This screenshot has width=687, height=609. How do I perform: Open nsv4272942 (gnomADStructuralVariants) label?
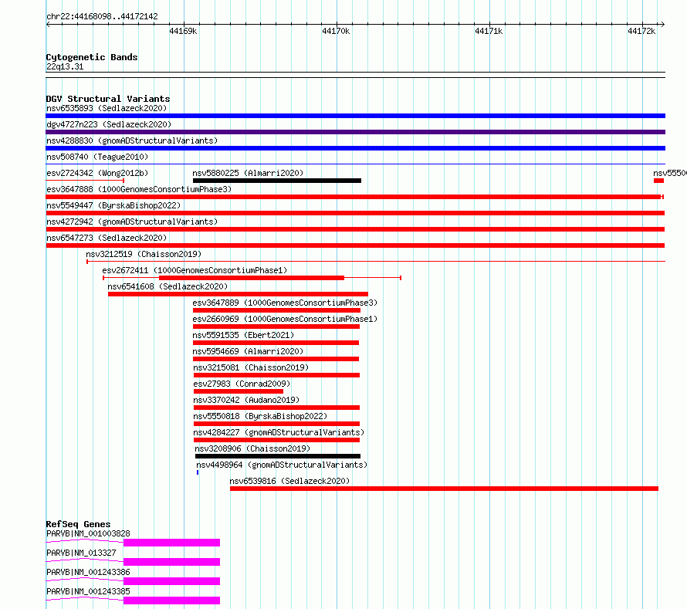tap(132, 222)
